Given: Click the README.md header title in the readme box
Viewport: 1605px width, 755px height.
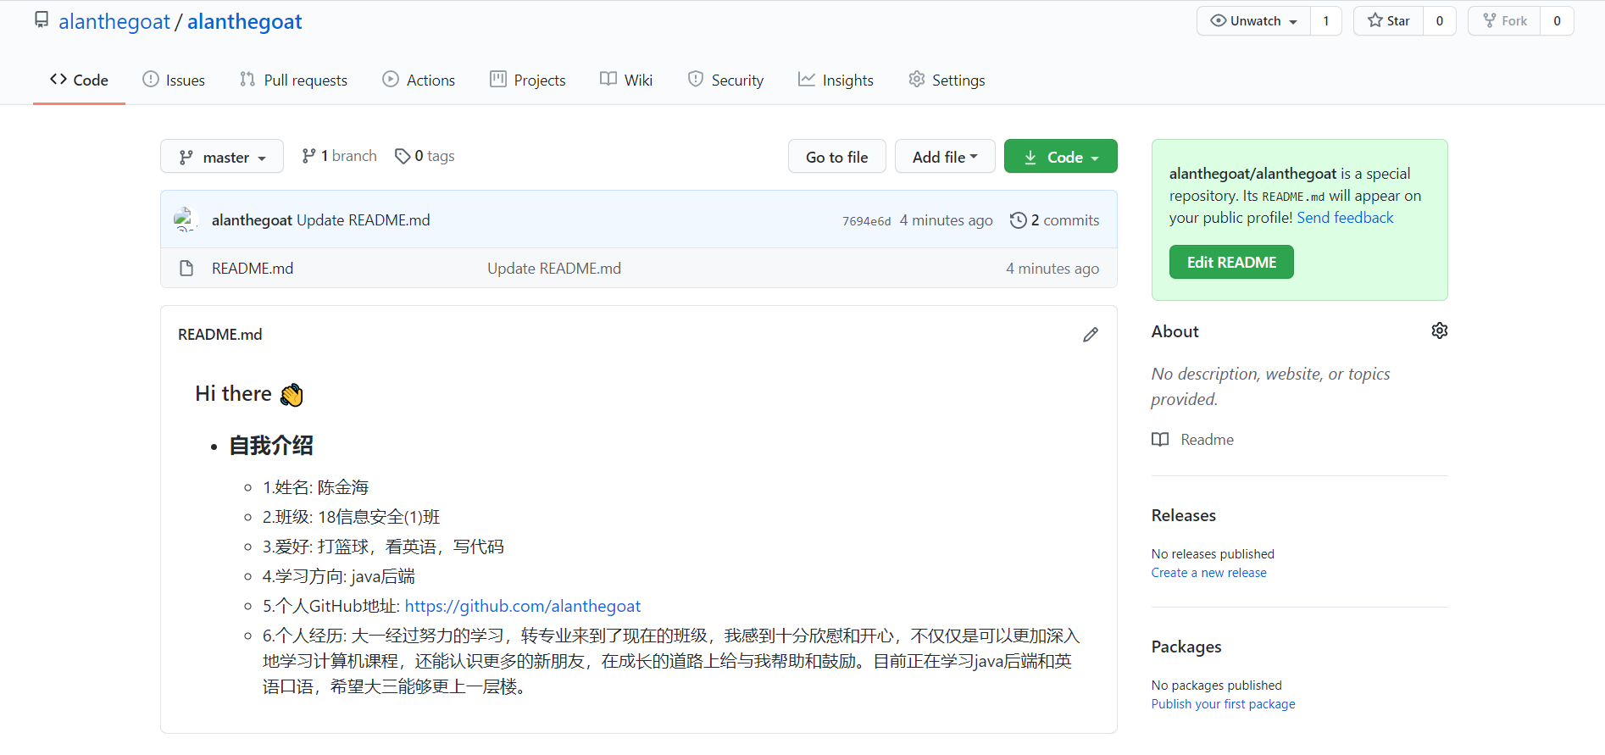Looking at the screenshot, I should point(220,335).
